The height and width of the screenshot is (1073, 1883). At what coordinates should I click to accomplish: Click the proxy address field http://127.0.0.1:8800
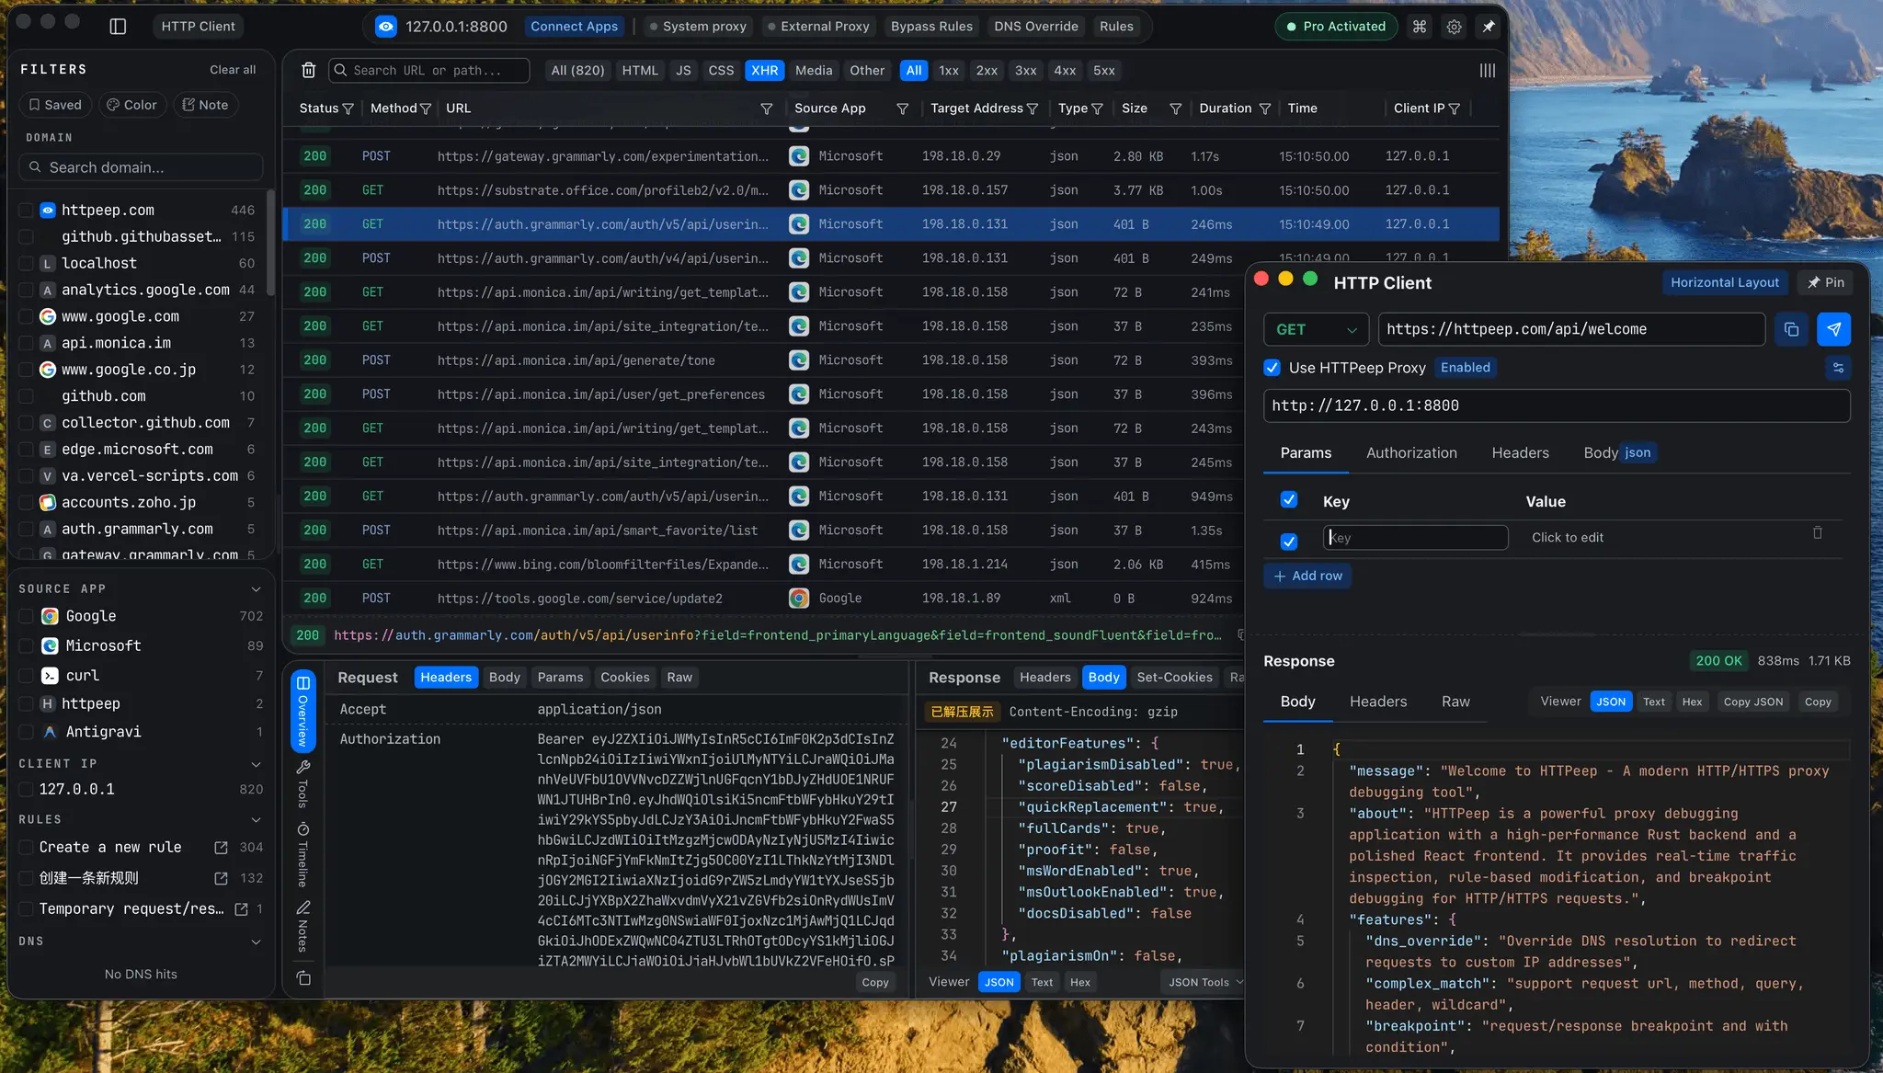tap(1557, 405)
